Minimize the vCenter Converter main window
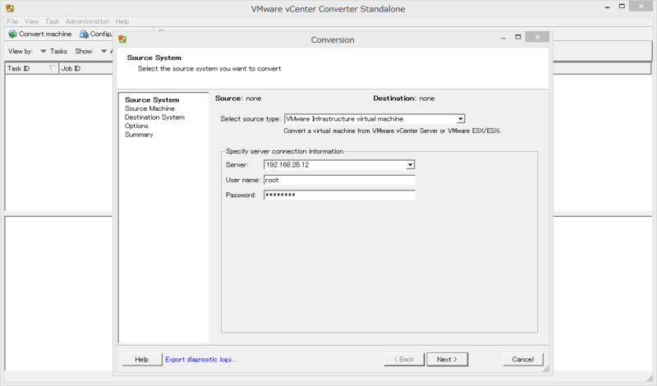Screen dimensions: 657x386 [607, 7]
